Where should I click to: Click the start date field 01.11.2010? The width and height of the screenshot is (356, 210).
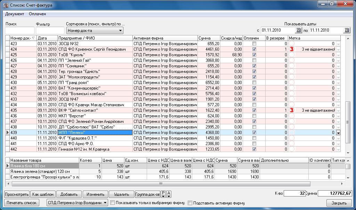point(278,31)
